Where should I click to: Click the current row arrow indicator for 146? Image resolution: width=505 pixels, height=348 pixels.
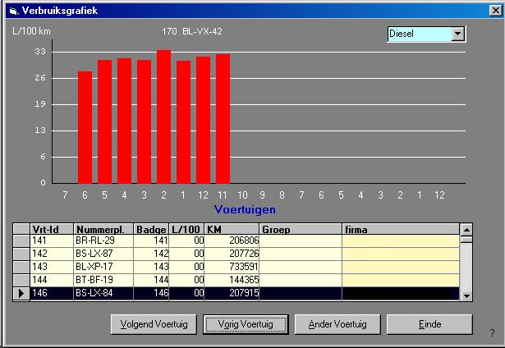21,292
